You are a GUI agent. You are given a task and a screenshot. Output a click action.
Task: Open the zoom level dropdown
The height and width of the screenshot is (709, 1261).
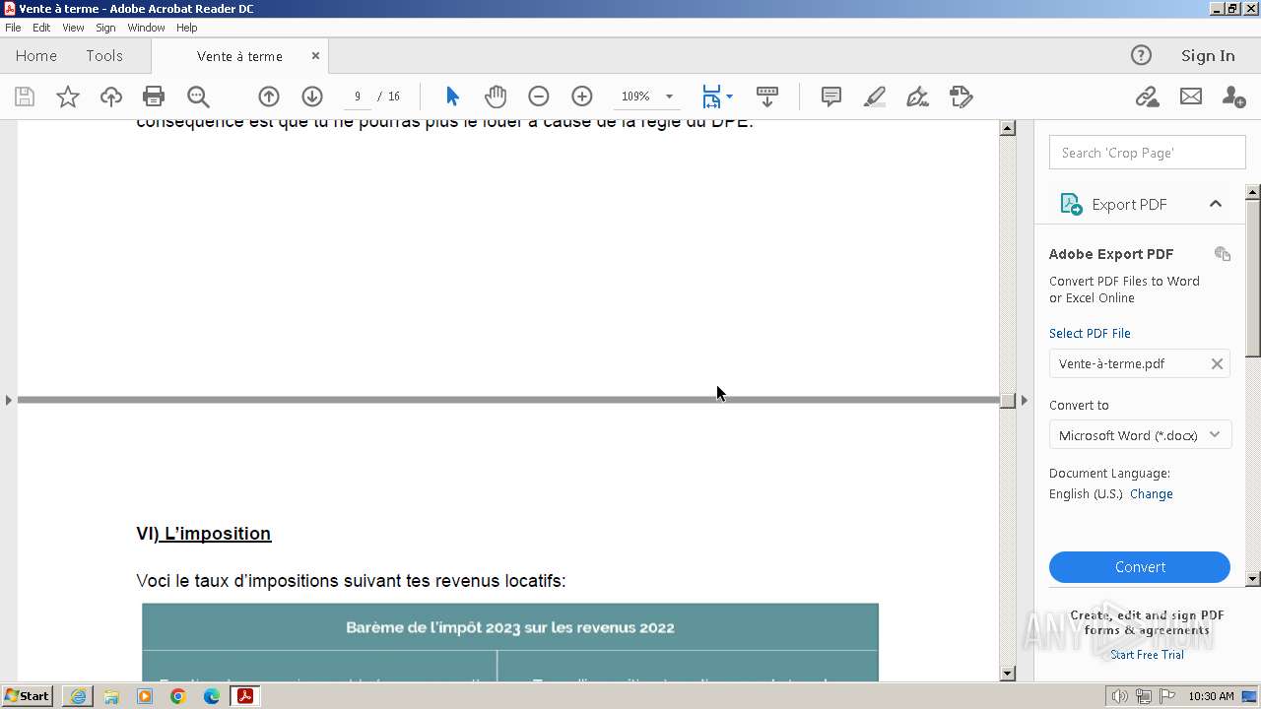tap(669, 97)
